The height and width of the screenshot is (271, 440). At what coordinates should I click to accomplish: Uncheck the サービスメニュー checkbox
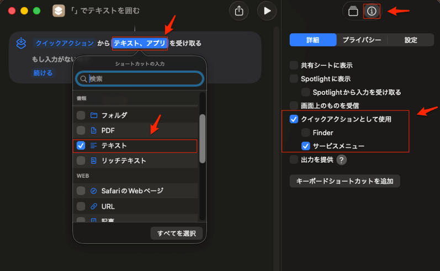[306, 146]
